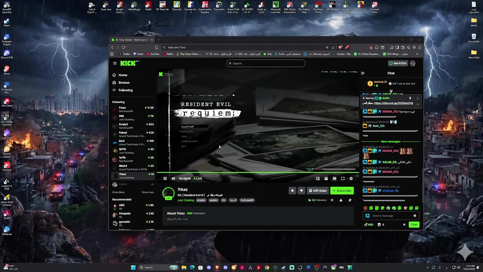Share the stream via share icon

[332, 200]
